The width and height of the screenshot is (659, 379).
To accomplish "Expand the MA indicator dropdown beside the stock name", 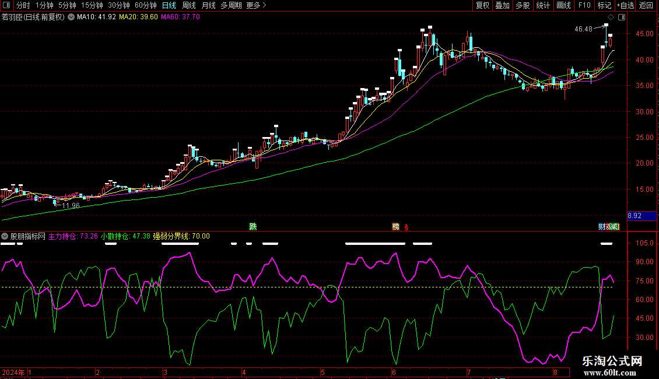I will click(x=71, y=17).
